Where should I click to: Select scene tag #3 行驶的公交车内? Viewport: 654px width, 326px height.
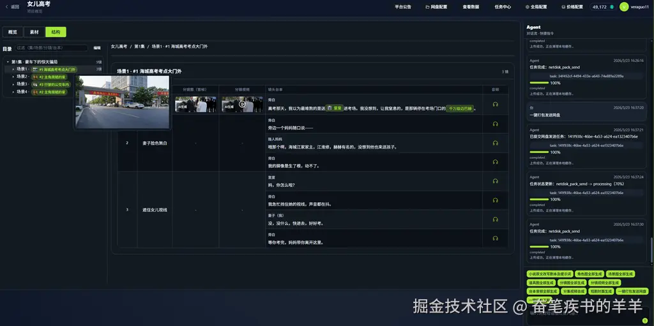(x=51, y=84)
